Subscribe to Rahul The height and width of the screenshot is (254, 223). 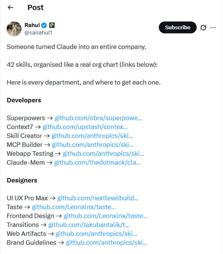pyautogui.click(x=177, y=27)
